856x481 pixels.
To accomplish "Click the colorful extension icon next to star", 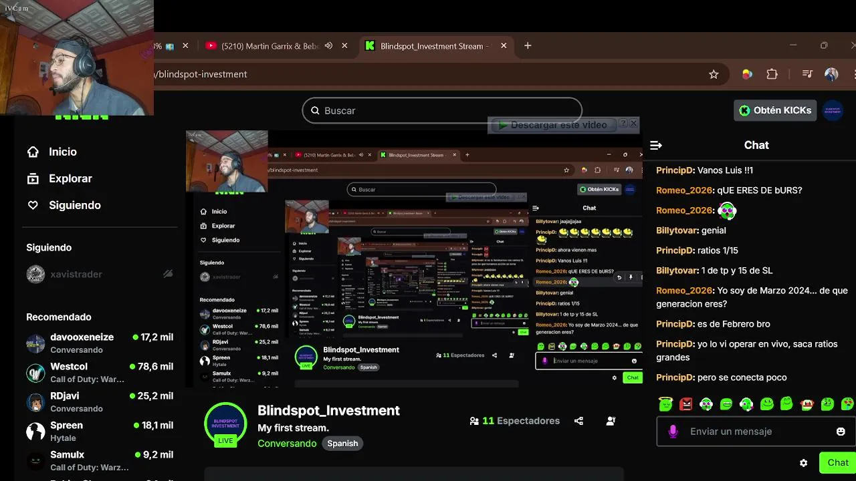I will (x=748, y=74).
